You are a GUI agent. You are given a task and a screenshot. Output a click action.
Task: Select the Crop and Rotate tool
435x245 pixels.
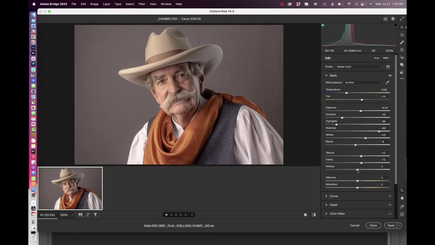point(402,35)
